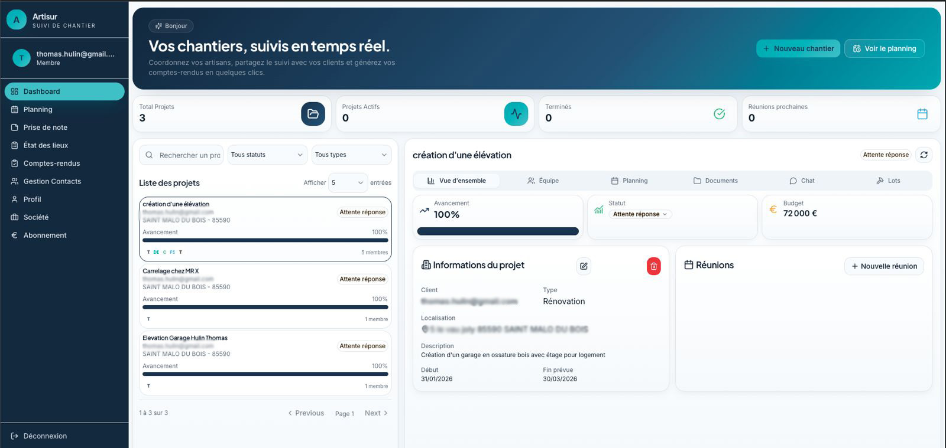
Task: Click the Nouveau chantier button
Action: 798,48
